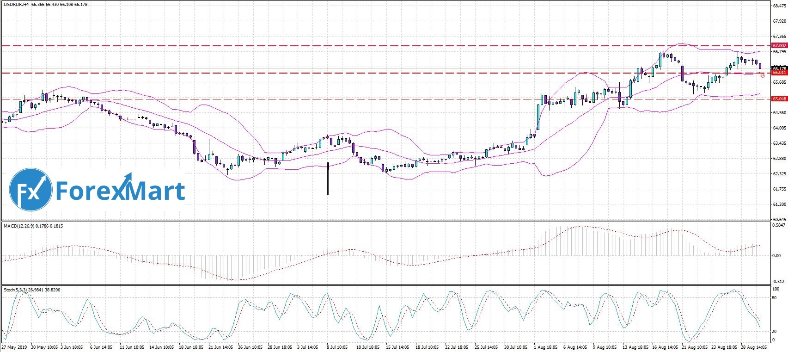Click the Stoch(5,3,3) indicator label
788x352 pixels.
click(x=16, y=290)
